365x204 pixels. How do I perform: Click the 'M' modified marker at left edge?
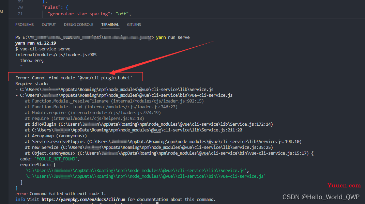click(x=2, y=12)
